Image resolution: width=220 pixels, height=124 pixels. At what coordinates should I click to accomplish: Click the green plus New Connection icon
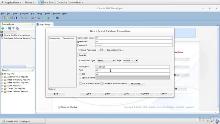3,28
